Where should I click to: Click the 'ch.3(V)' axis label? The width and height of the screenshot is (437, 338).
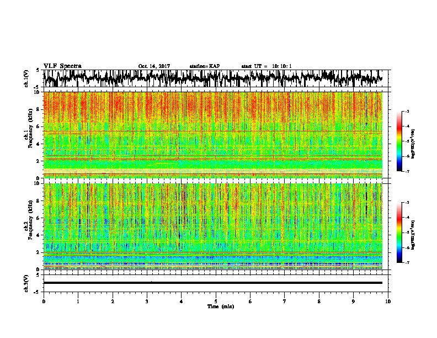pyautogui.click(x=26, y=284)
